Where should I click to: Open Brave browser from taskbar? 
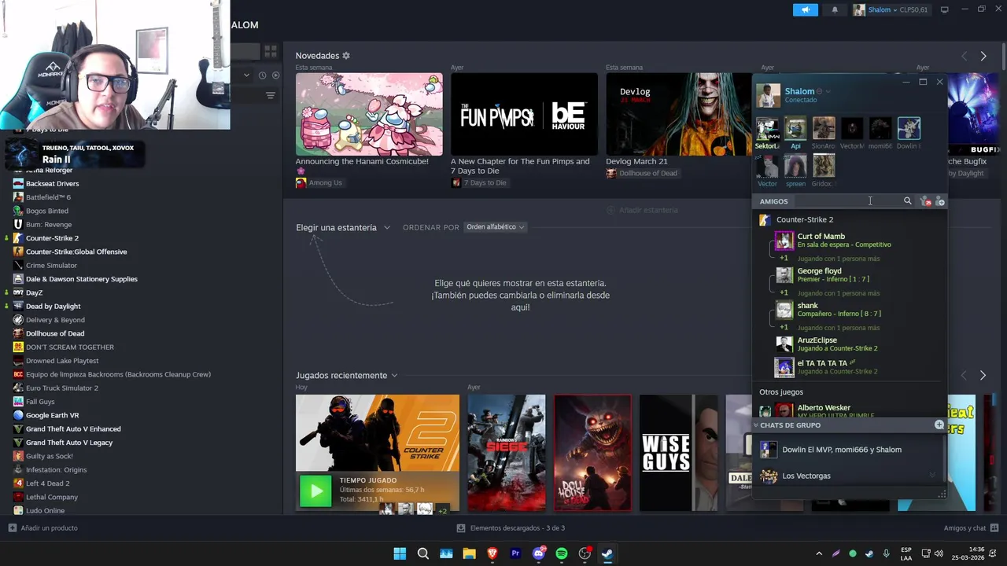(492, 553)
